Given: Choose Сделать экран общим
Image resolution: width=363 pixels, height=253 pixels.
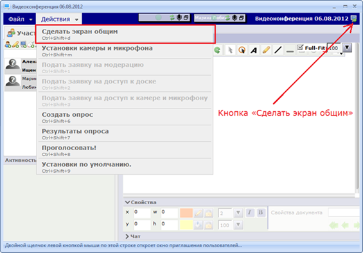Looking at the screenshot, I should (x=125, y=34).
